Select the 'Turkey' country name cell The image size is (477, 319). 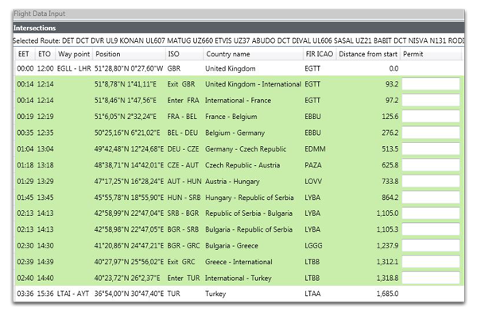215,294
